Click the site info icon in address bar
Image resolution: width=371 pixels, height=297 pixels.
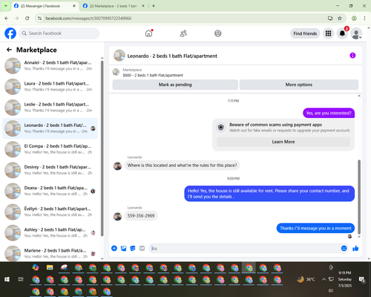[39, 19]
